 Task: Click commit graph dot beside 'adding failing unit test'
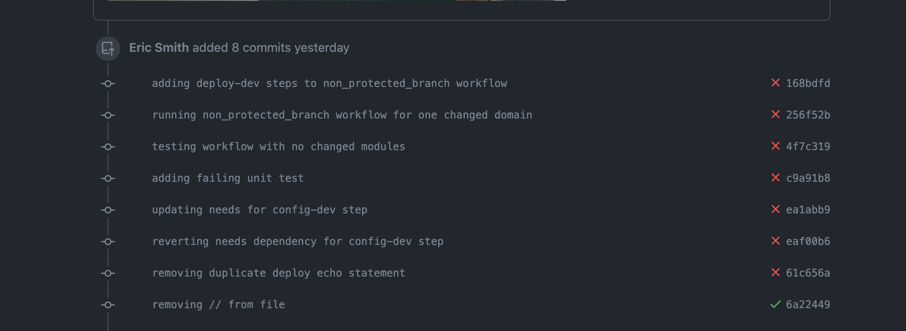point(108,178)
